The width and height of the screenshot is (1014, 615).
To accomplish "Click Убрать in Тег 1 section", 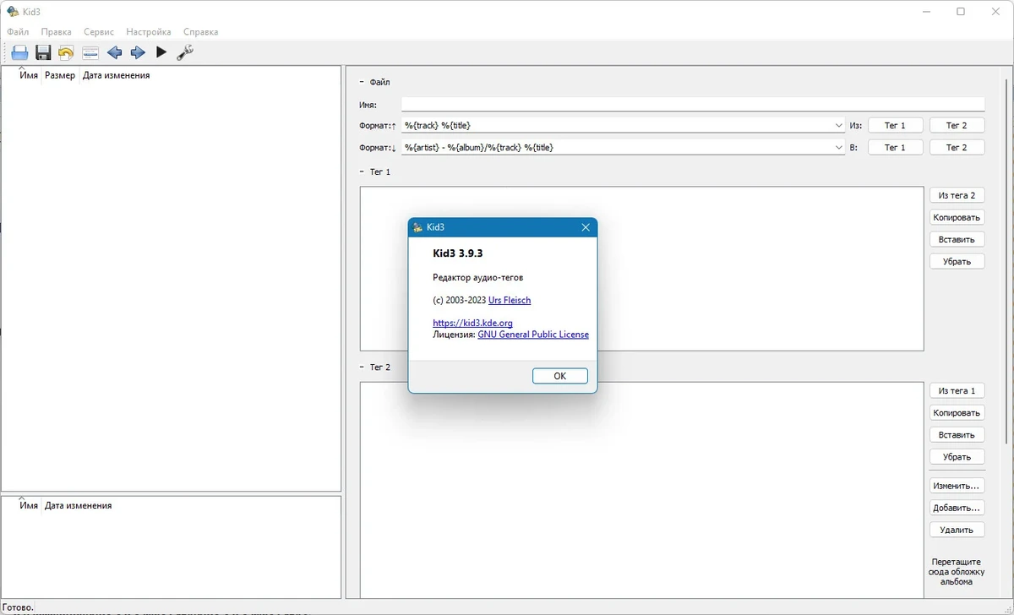I will click(957, 261).
